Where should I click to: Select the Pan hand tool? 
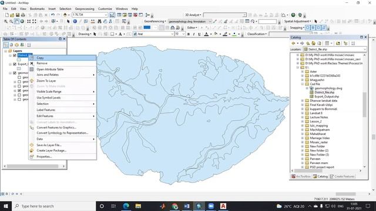[x=16, y=21]
